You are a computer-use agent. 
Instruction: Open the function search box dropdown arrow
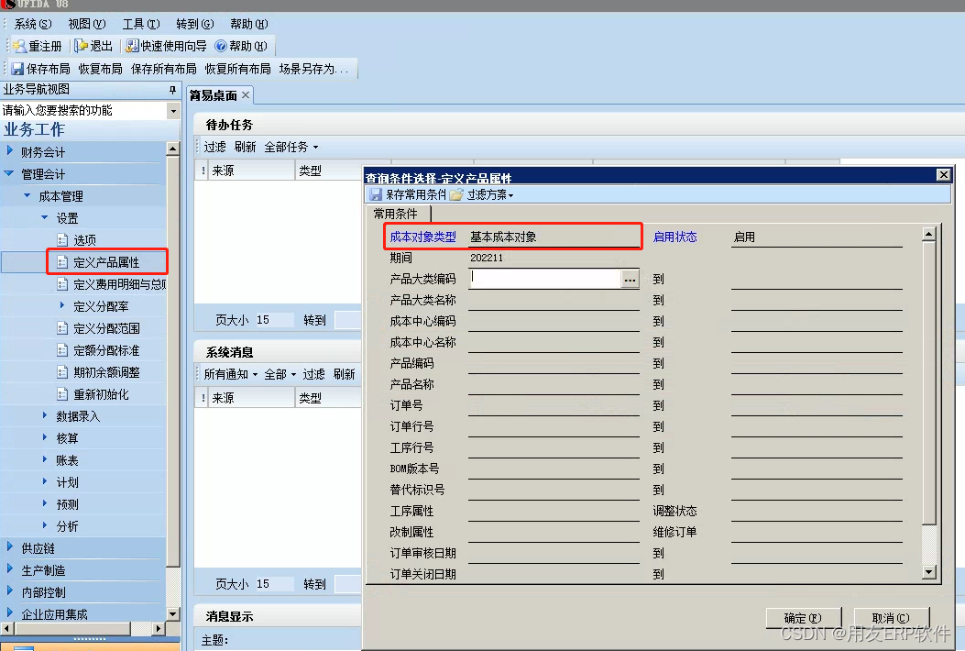[x=173, y=112]
